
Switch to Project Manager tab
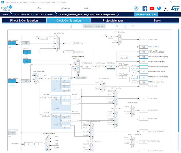point(113,20)
